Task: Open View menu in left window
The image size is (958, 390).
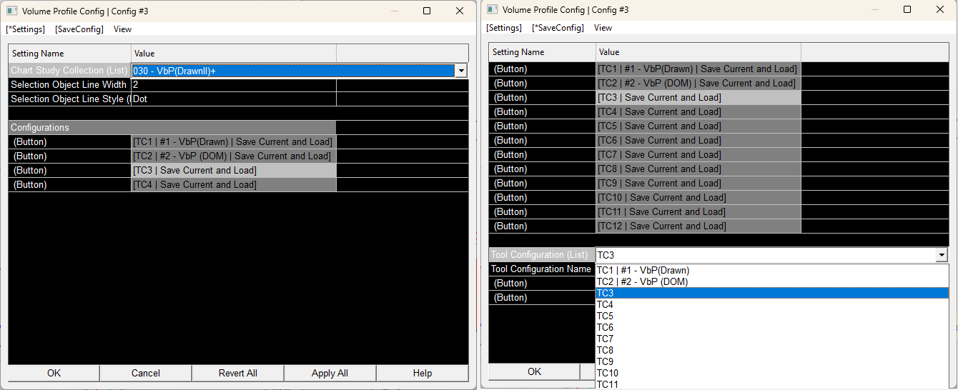Action: (x=123, y=29)
